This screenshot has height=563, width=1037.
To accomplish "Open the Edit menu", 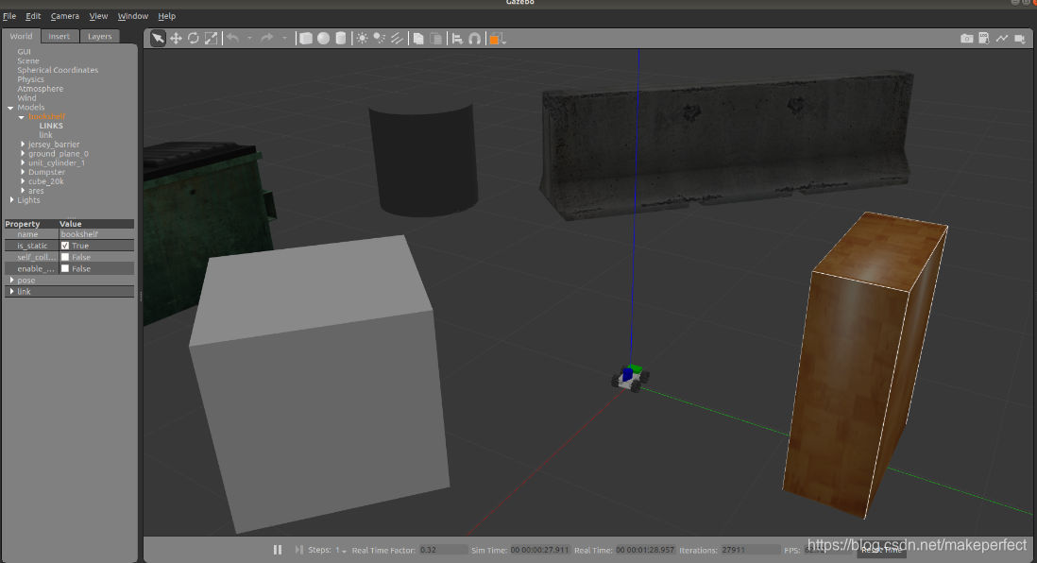I will tap(33, 16).
